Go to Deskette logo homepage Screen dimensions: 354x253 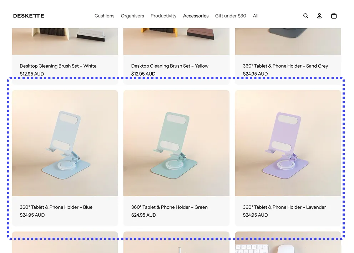coord(29,16)
